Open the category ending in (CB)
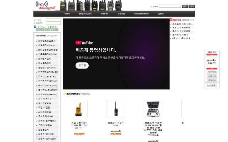The width and height of the screenshot is (228, 142). click(47, 50)
